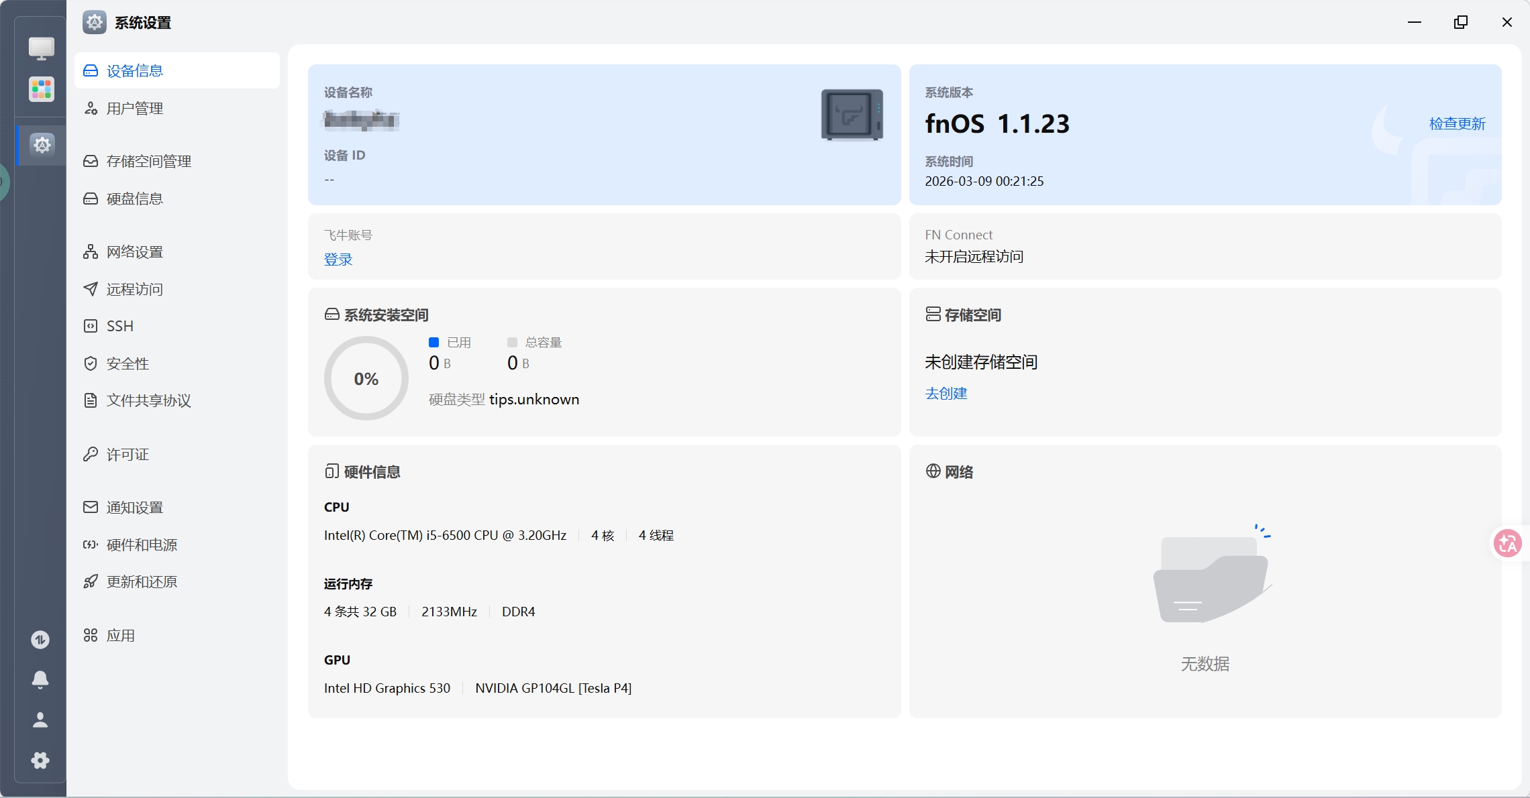Image resolution: width=1530 pixels, height=798 pixels.
Task: Open the user profile icon in the dock
Action: pos(40,720)
